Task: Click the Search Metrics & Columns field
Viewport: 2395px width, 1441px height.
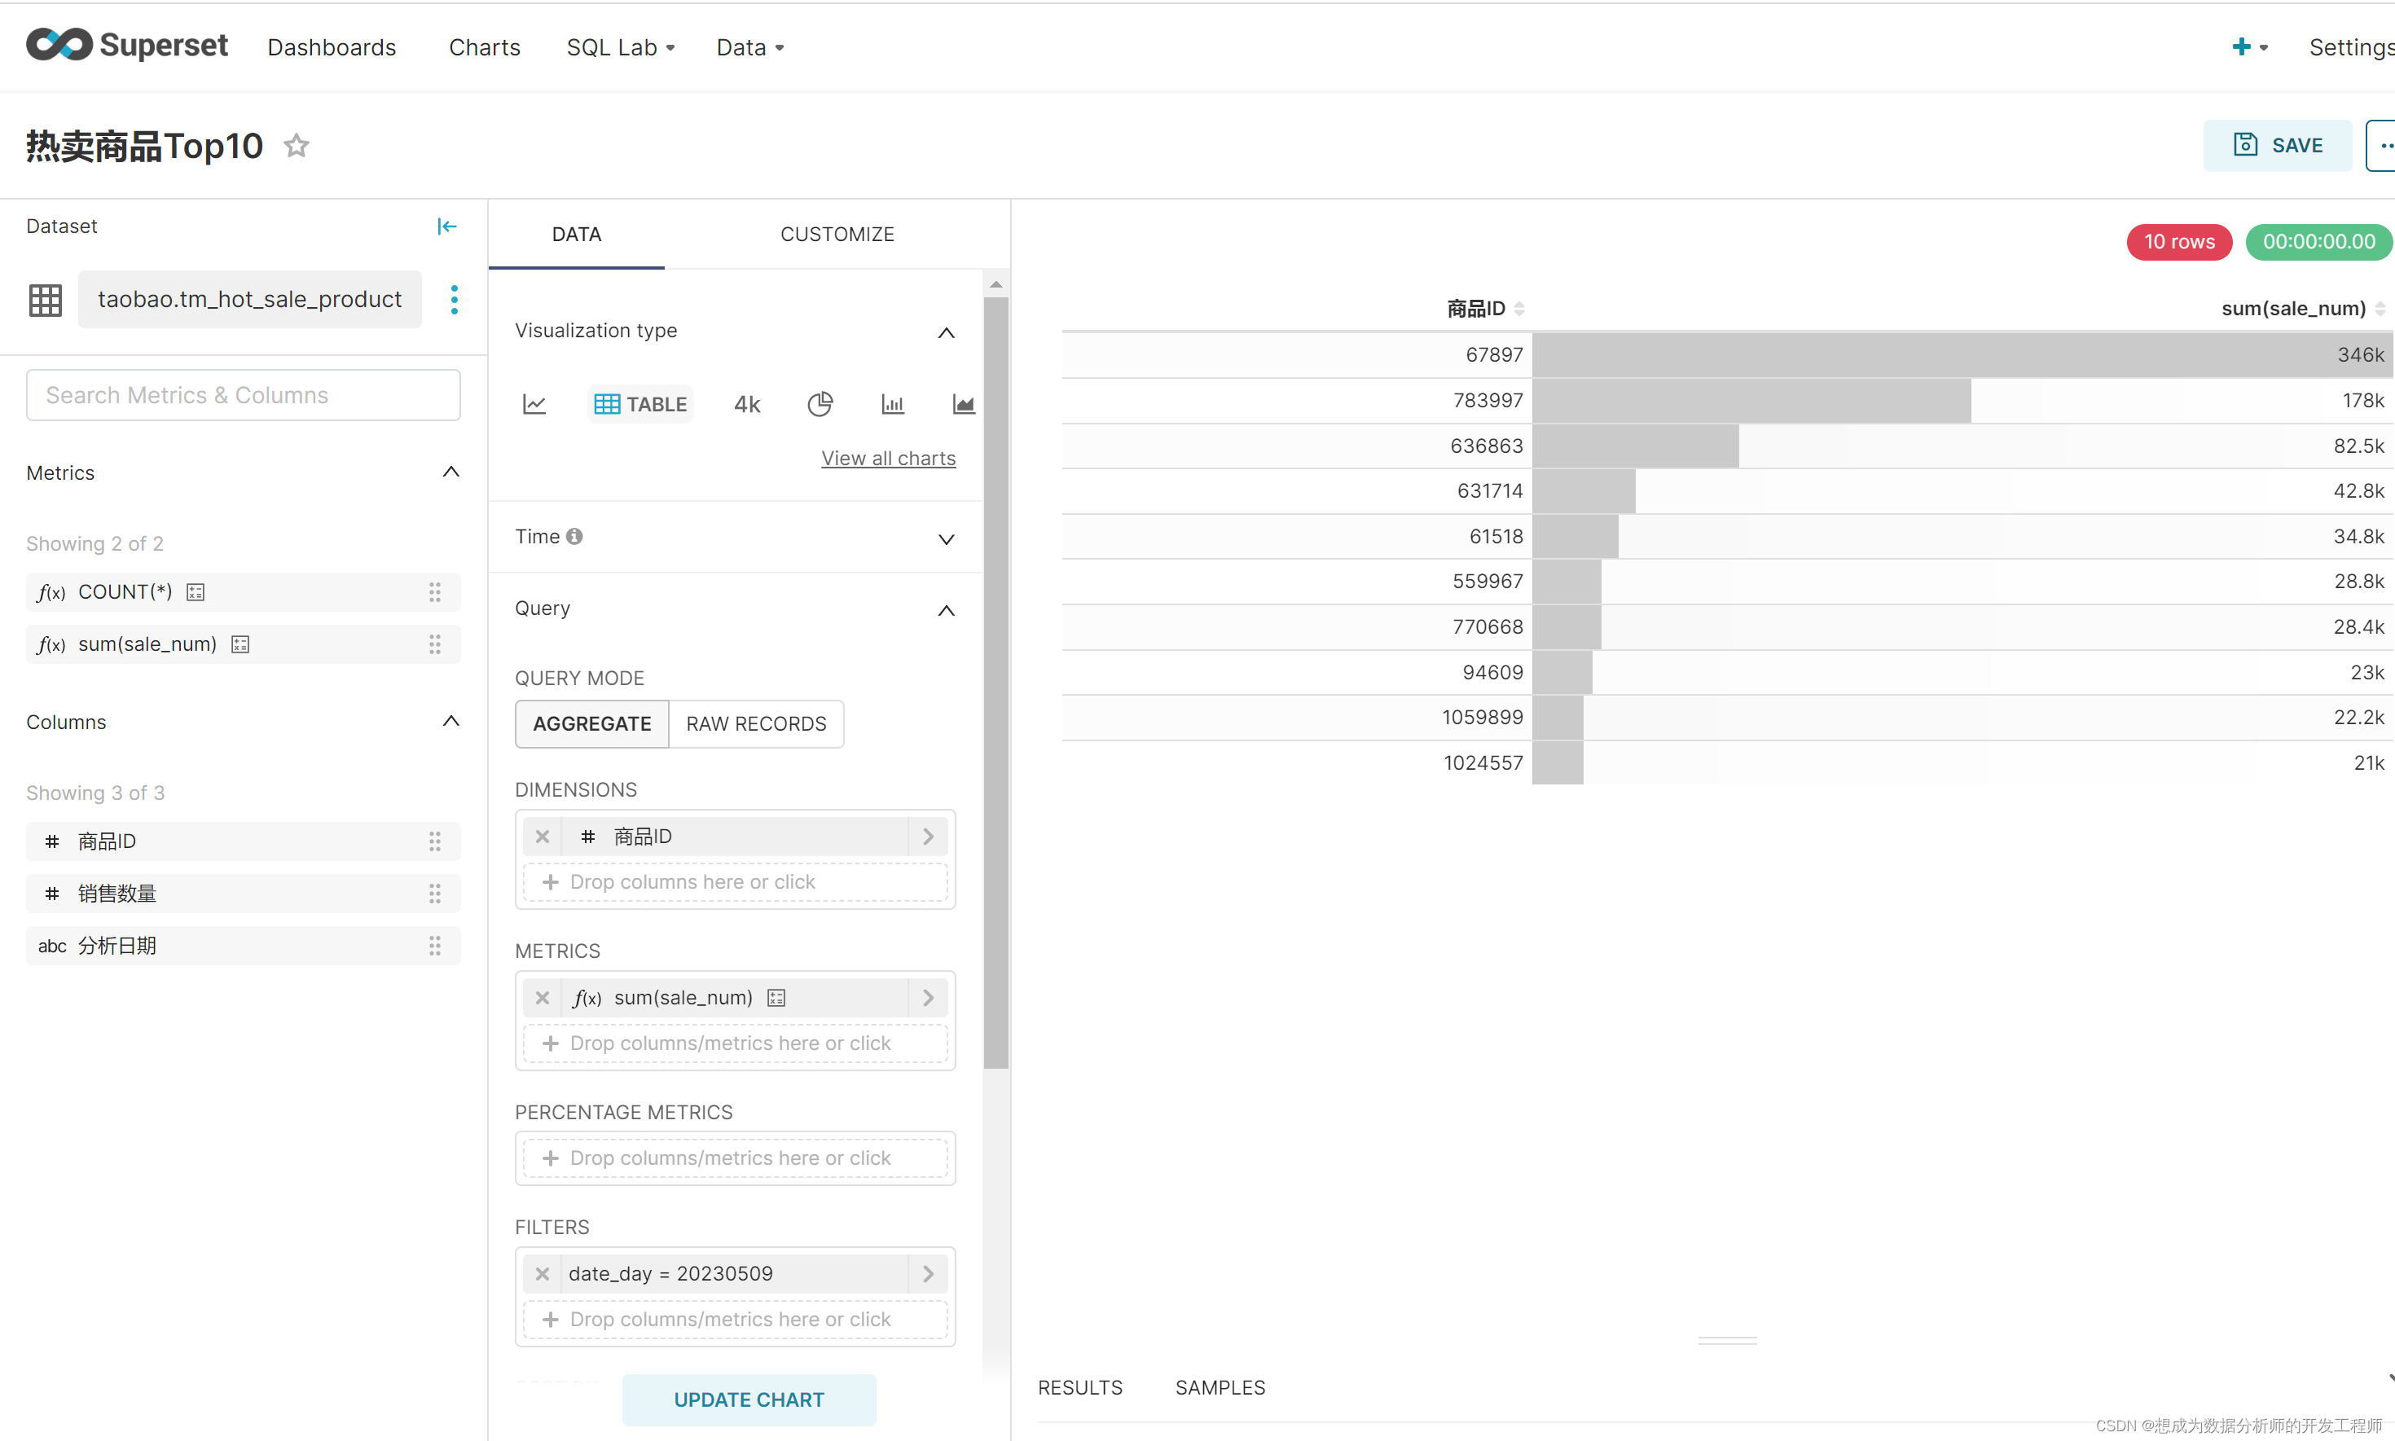Action: click(243, 395)
